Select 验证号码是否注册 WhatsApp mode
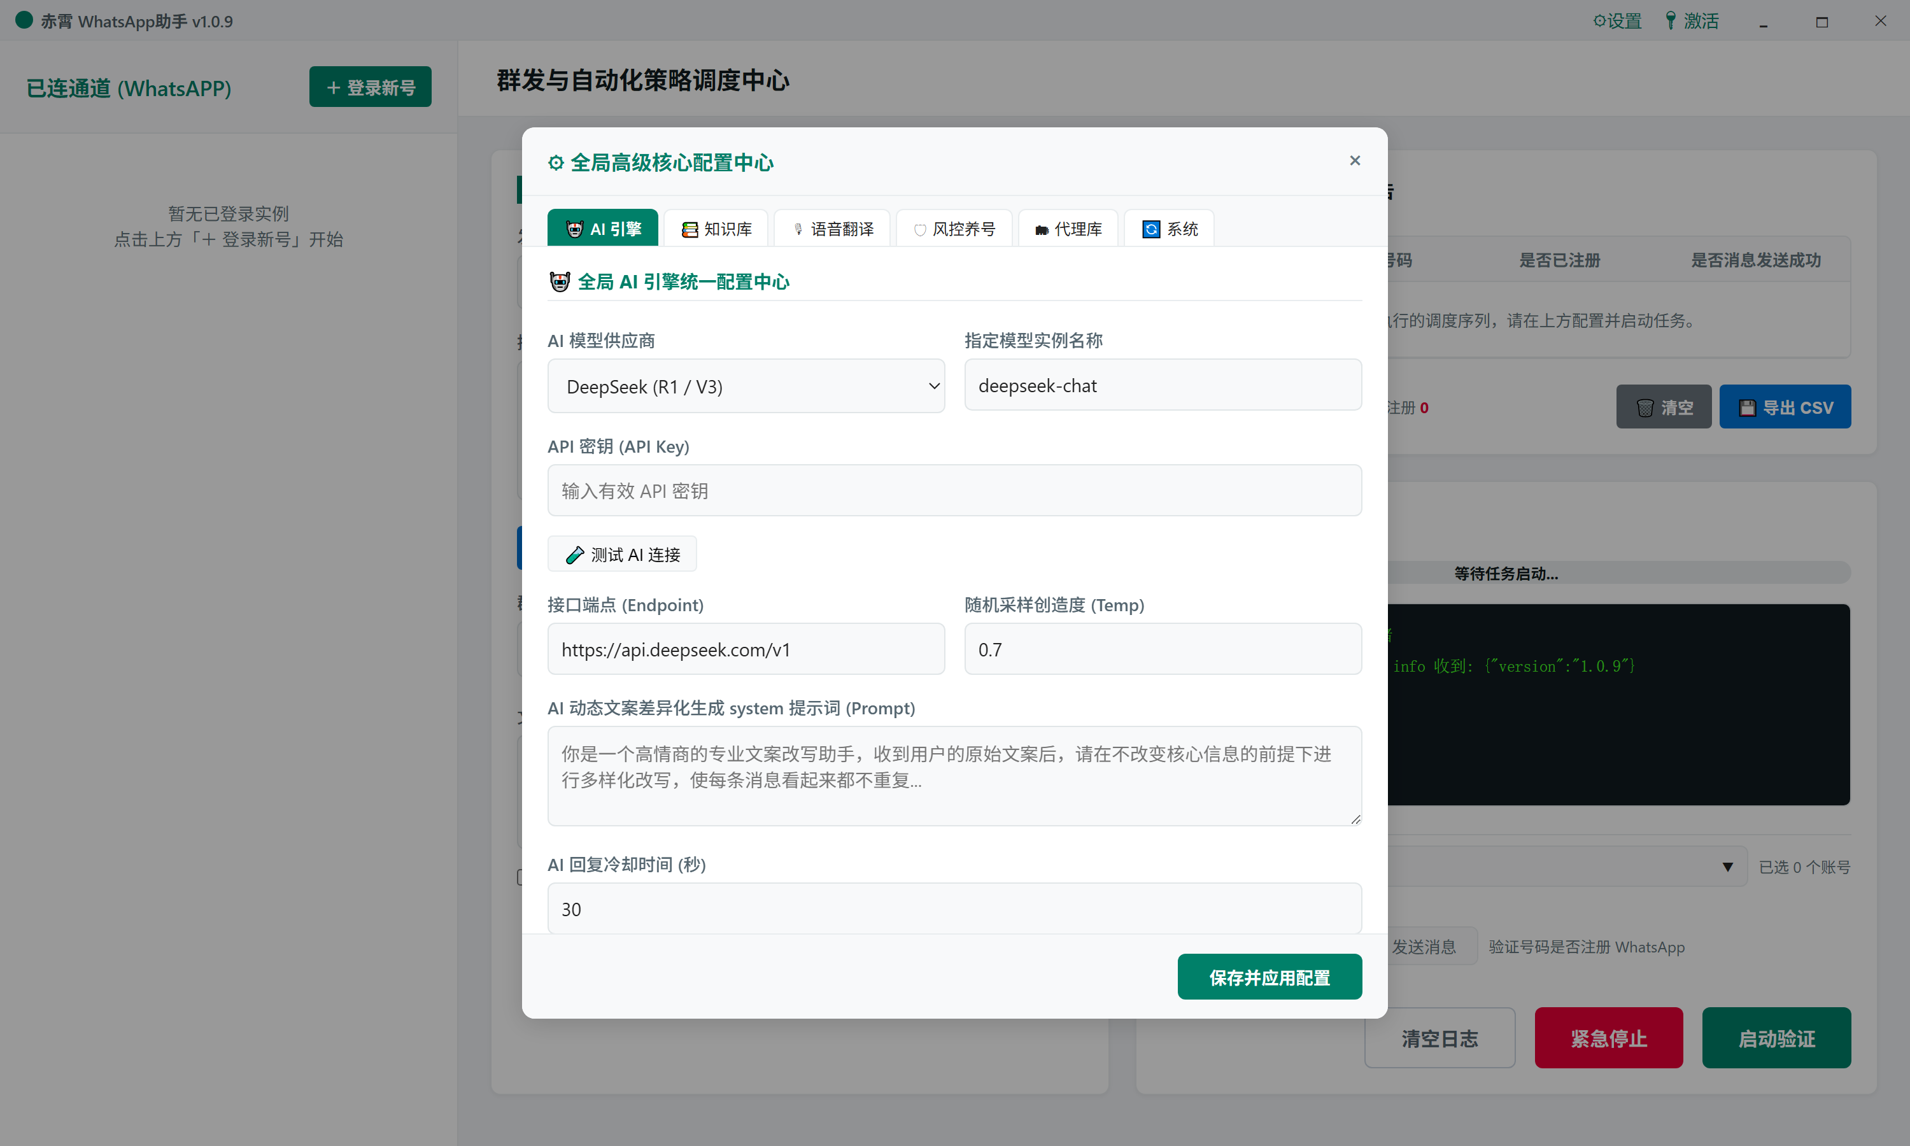Viewport: 1910px width, 1146px height. 1587,947
